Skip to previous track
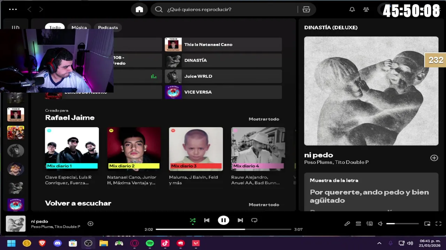 (207, 220)
